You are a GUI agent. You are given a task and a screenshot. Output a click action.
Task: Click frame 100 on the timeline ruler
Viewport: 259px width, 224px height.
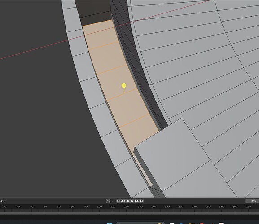(x=99, y=206)
